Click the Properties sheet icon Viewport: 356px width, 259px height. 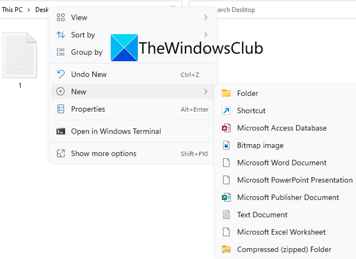coord(61,109)
